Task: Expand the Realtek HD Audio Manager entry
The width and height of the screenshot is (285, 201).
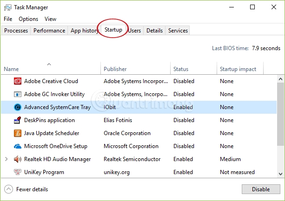Action: point(6,159)
